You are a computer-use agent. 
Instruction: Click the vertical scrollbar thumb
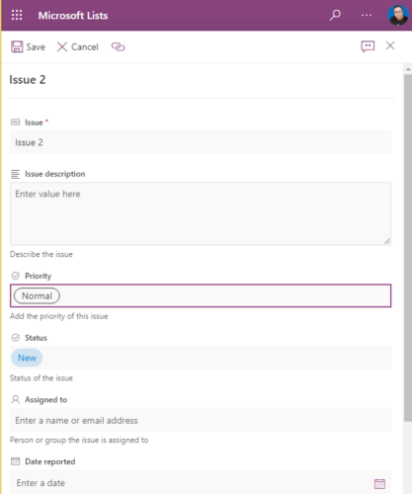(x=408, y=247)
